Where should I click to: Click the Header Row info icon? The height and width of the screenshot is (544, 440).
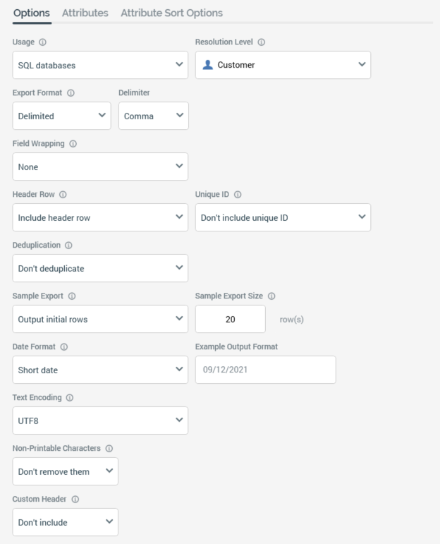(x=63, y=195)
